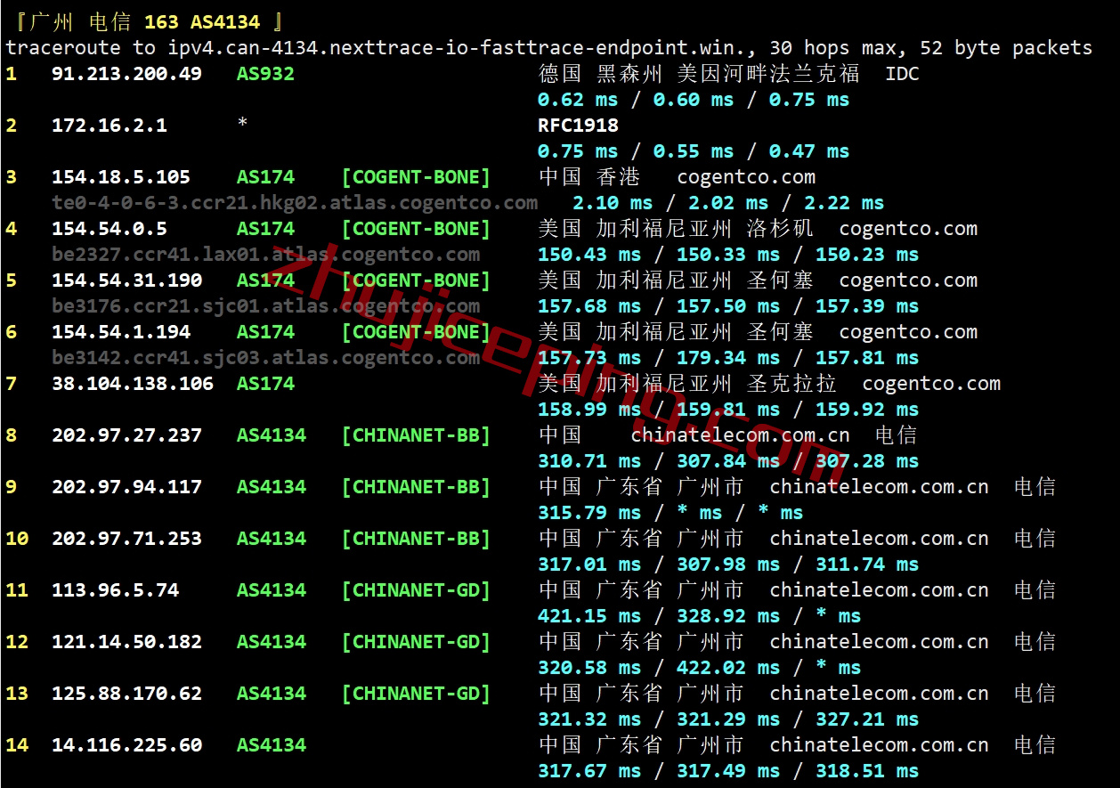Click hostname te0-4-0-6-3.ccr21.hkg02.atlas.cogentco.com
This screenshot has height=788, width=1120.
pos(295,203)
